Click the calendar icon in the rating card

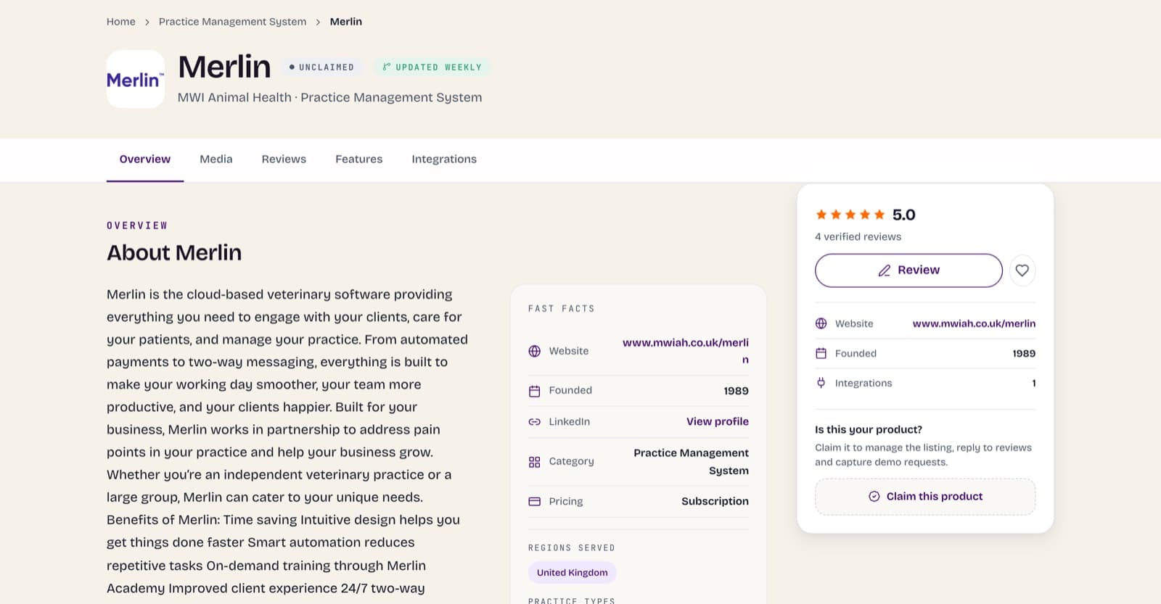click(821, 353)
